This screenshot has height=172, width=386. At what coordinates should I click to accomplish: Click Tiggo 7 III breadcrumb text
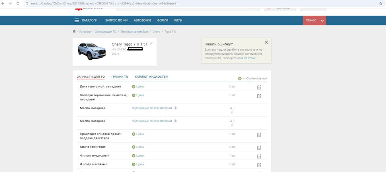pos(170,32)
